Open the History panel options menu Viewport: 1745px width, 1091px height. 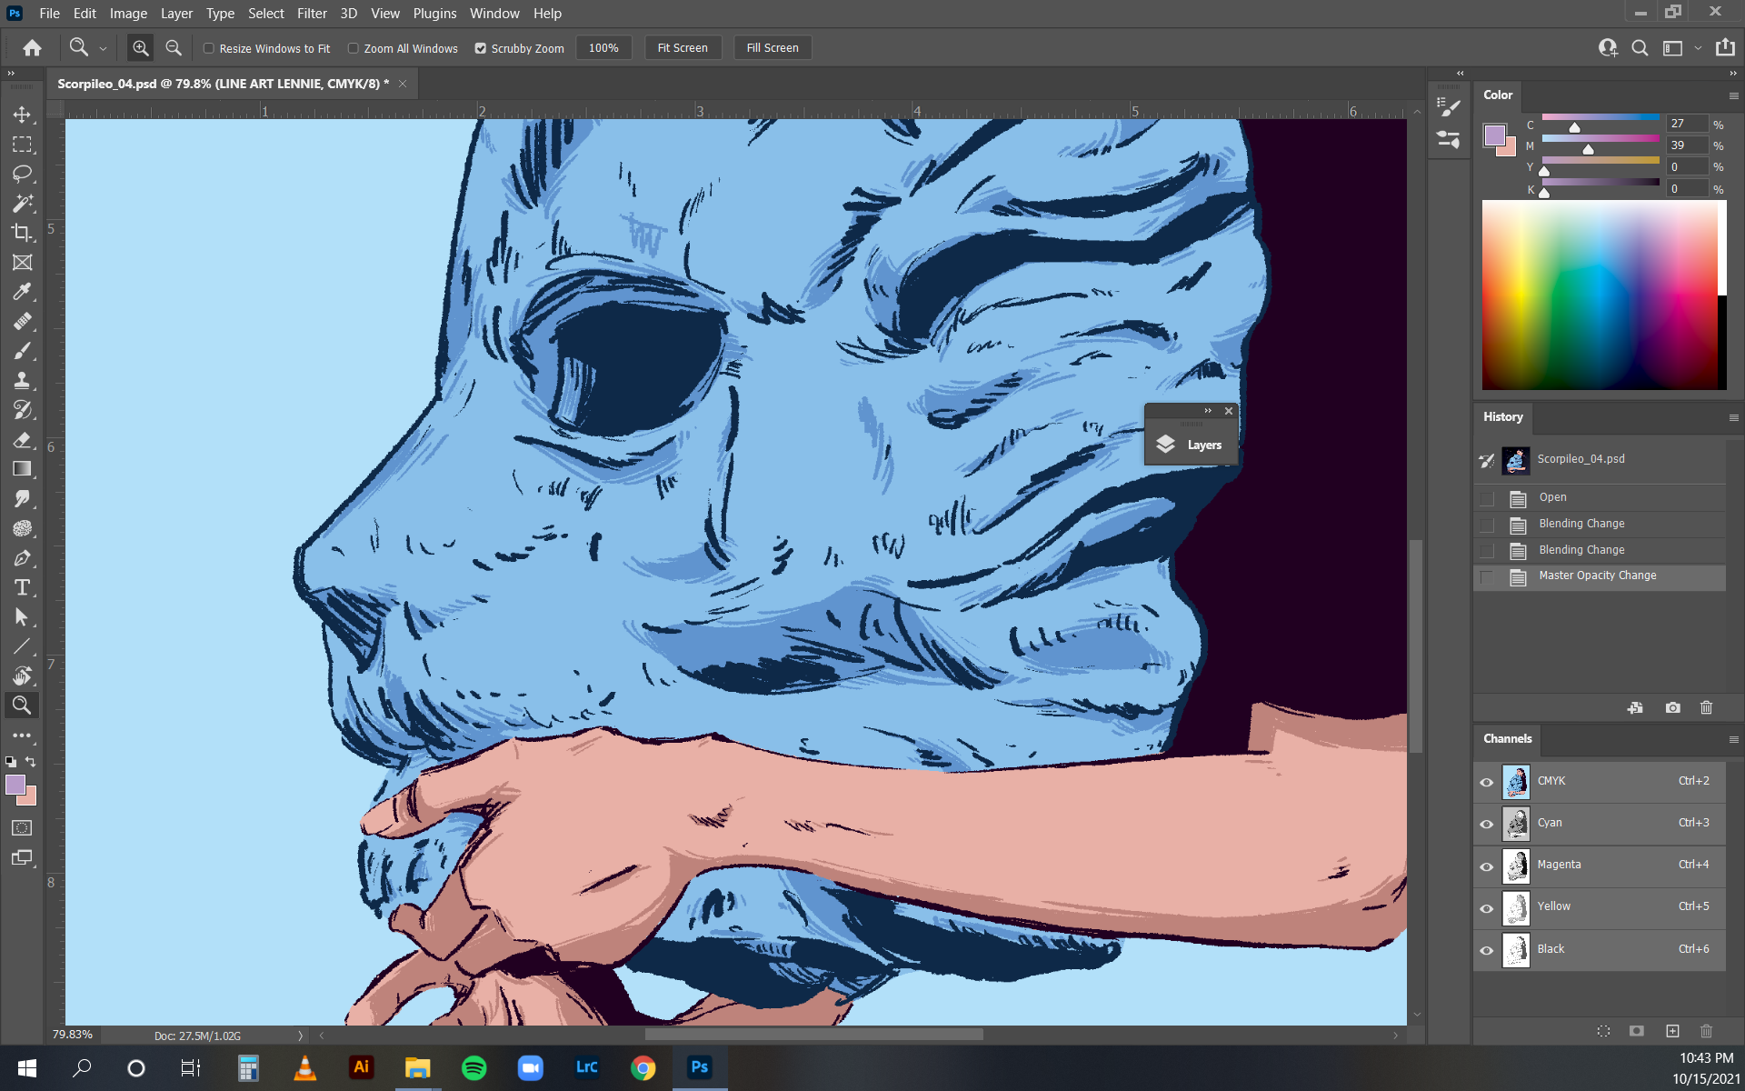pos(1733,418)
